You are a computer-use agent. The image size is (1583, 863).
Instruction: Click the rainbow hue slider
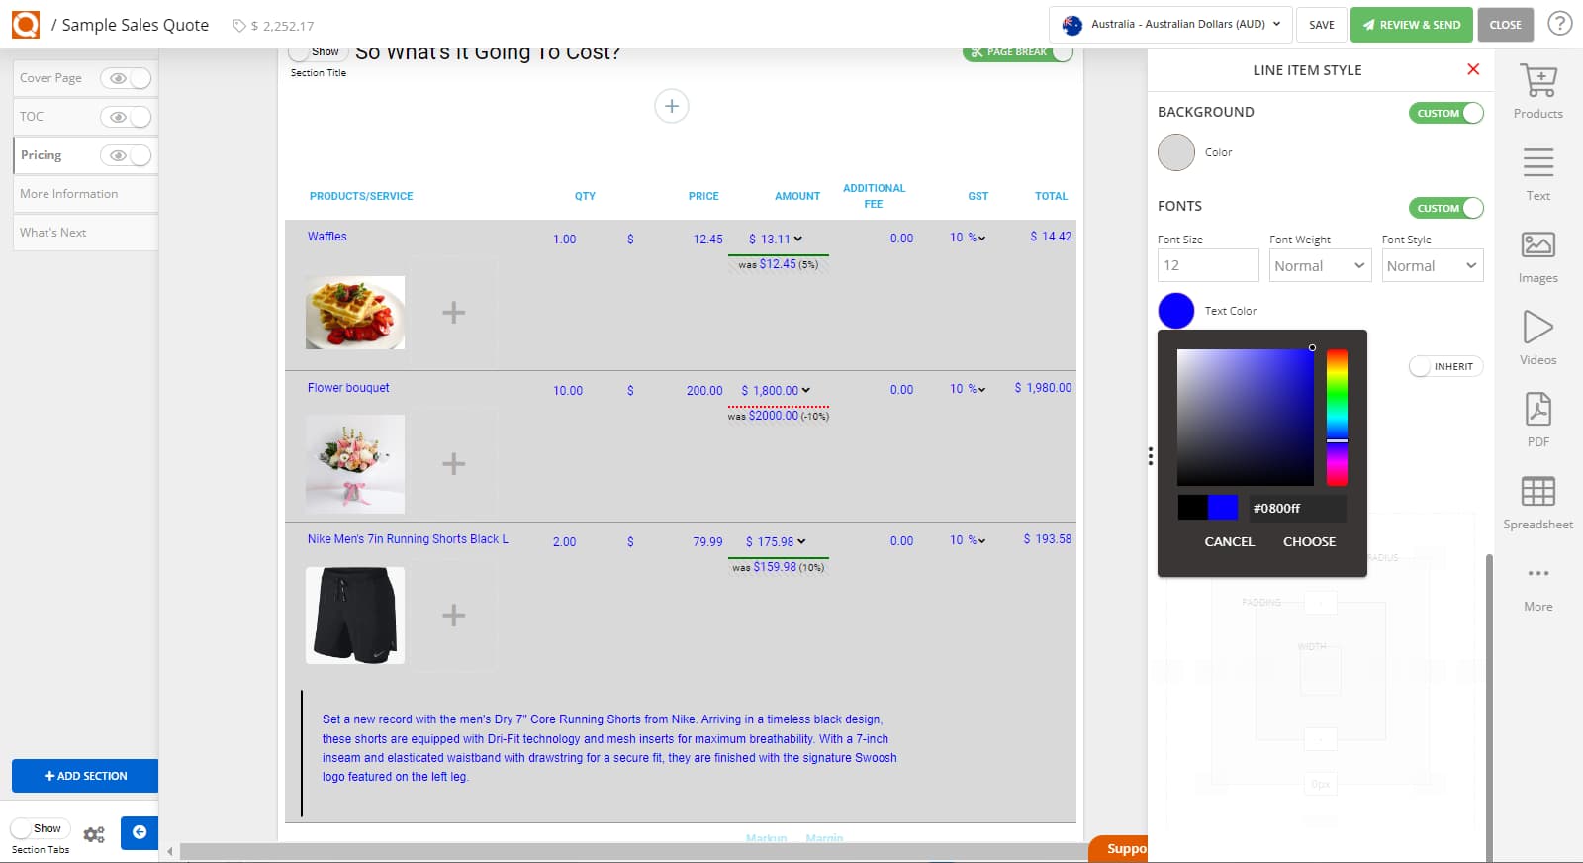click(x=1337, y=417)
